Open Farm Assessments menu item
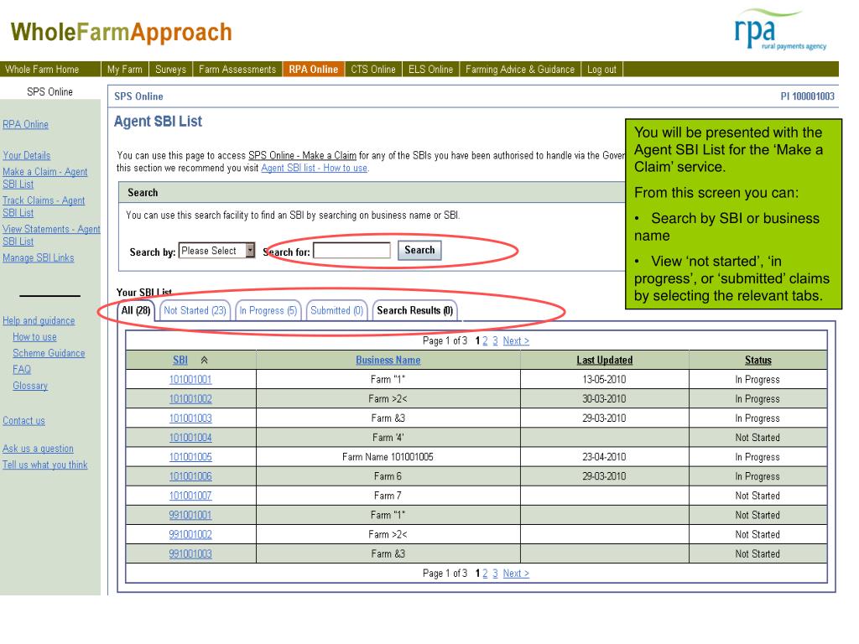Viewport: 859px width, 644px height. [x=237, y=70]
